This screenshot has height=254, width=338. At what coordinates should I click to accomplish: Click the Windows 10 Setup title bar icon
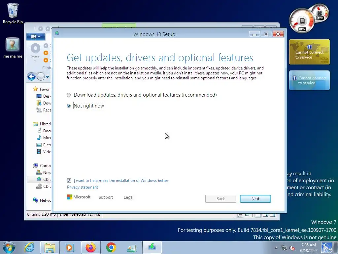point(57,33)
